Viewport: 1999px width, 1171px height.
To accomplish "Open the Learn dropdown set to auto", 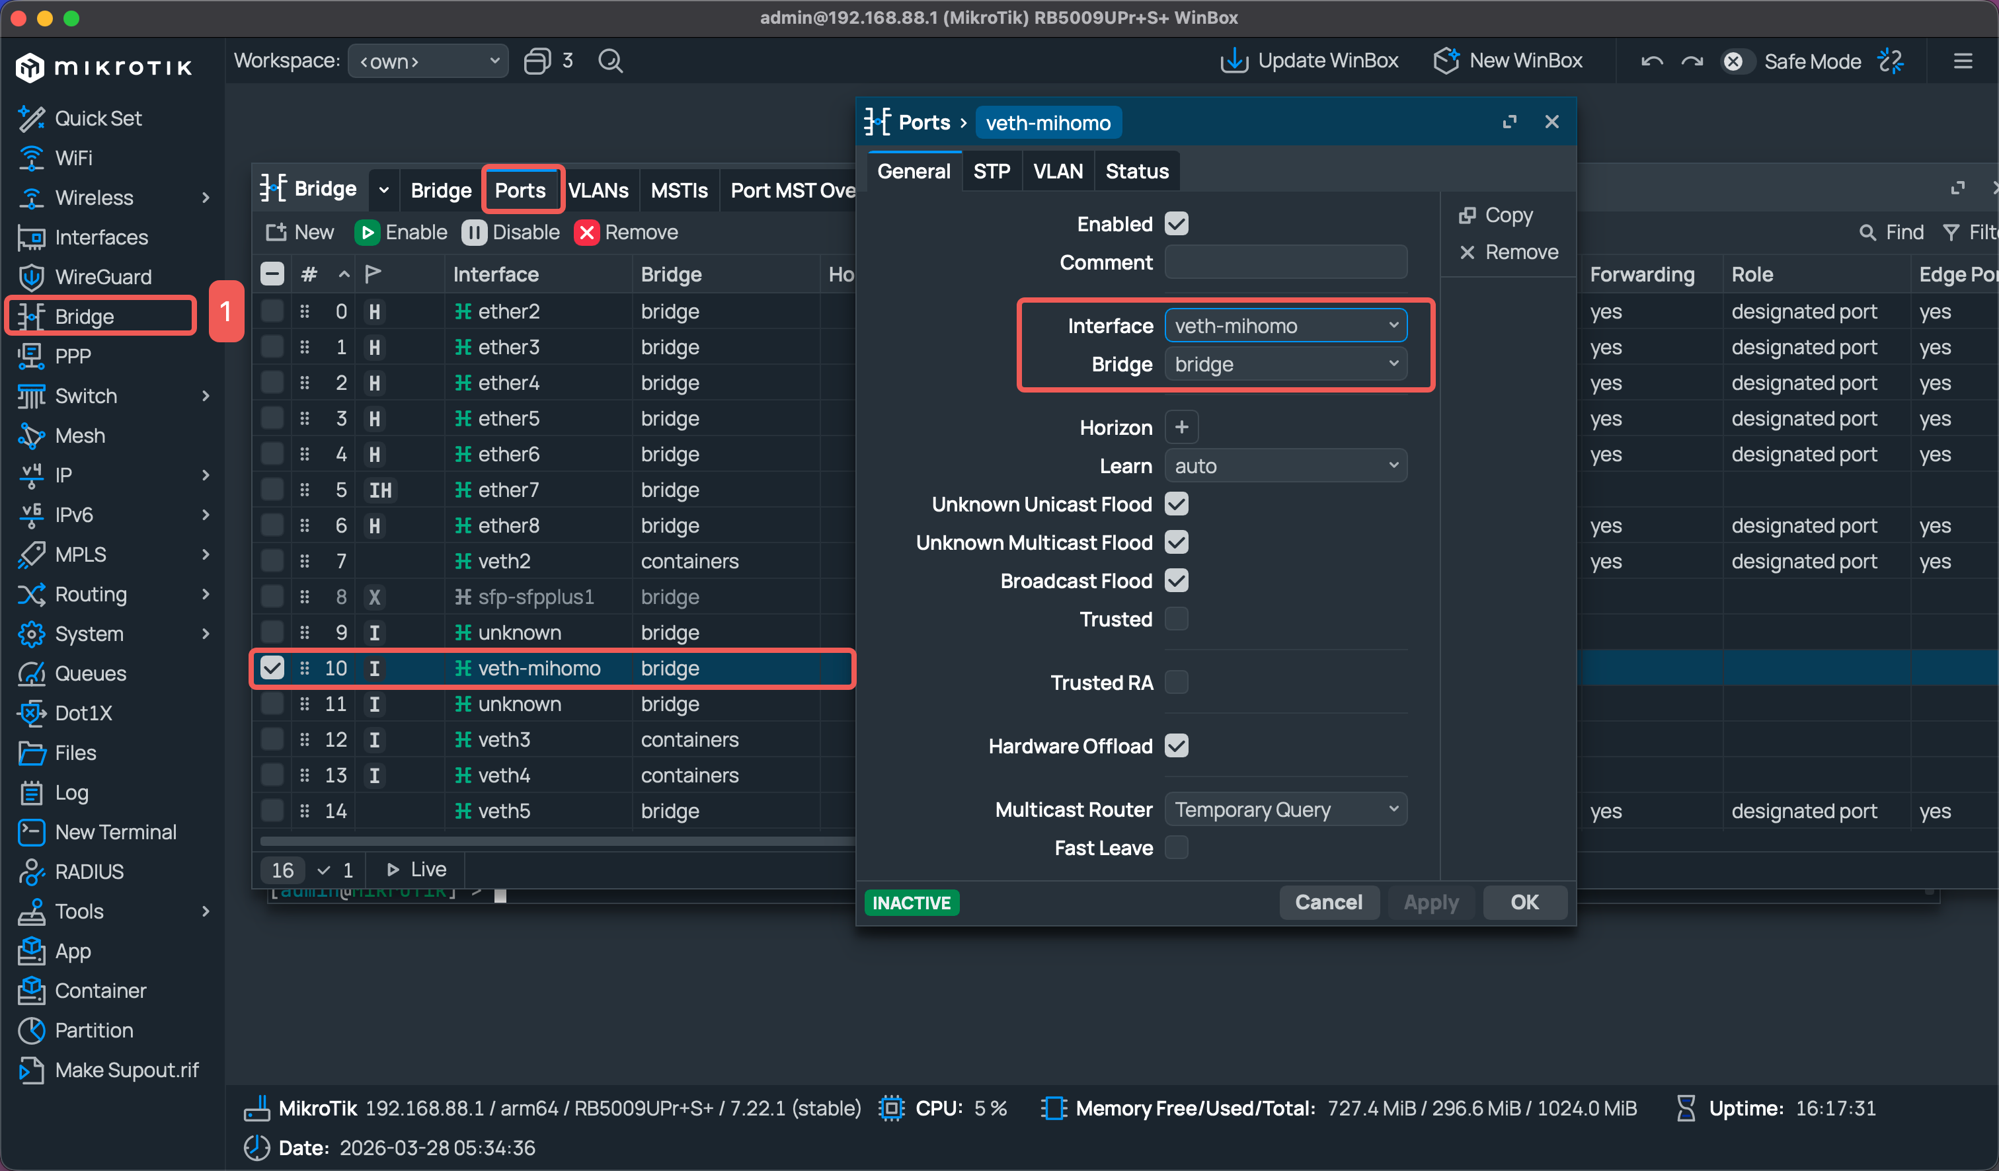I will tap(1286, 466).
